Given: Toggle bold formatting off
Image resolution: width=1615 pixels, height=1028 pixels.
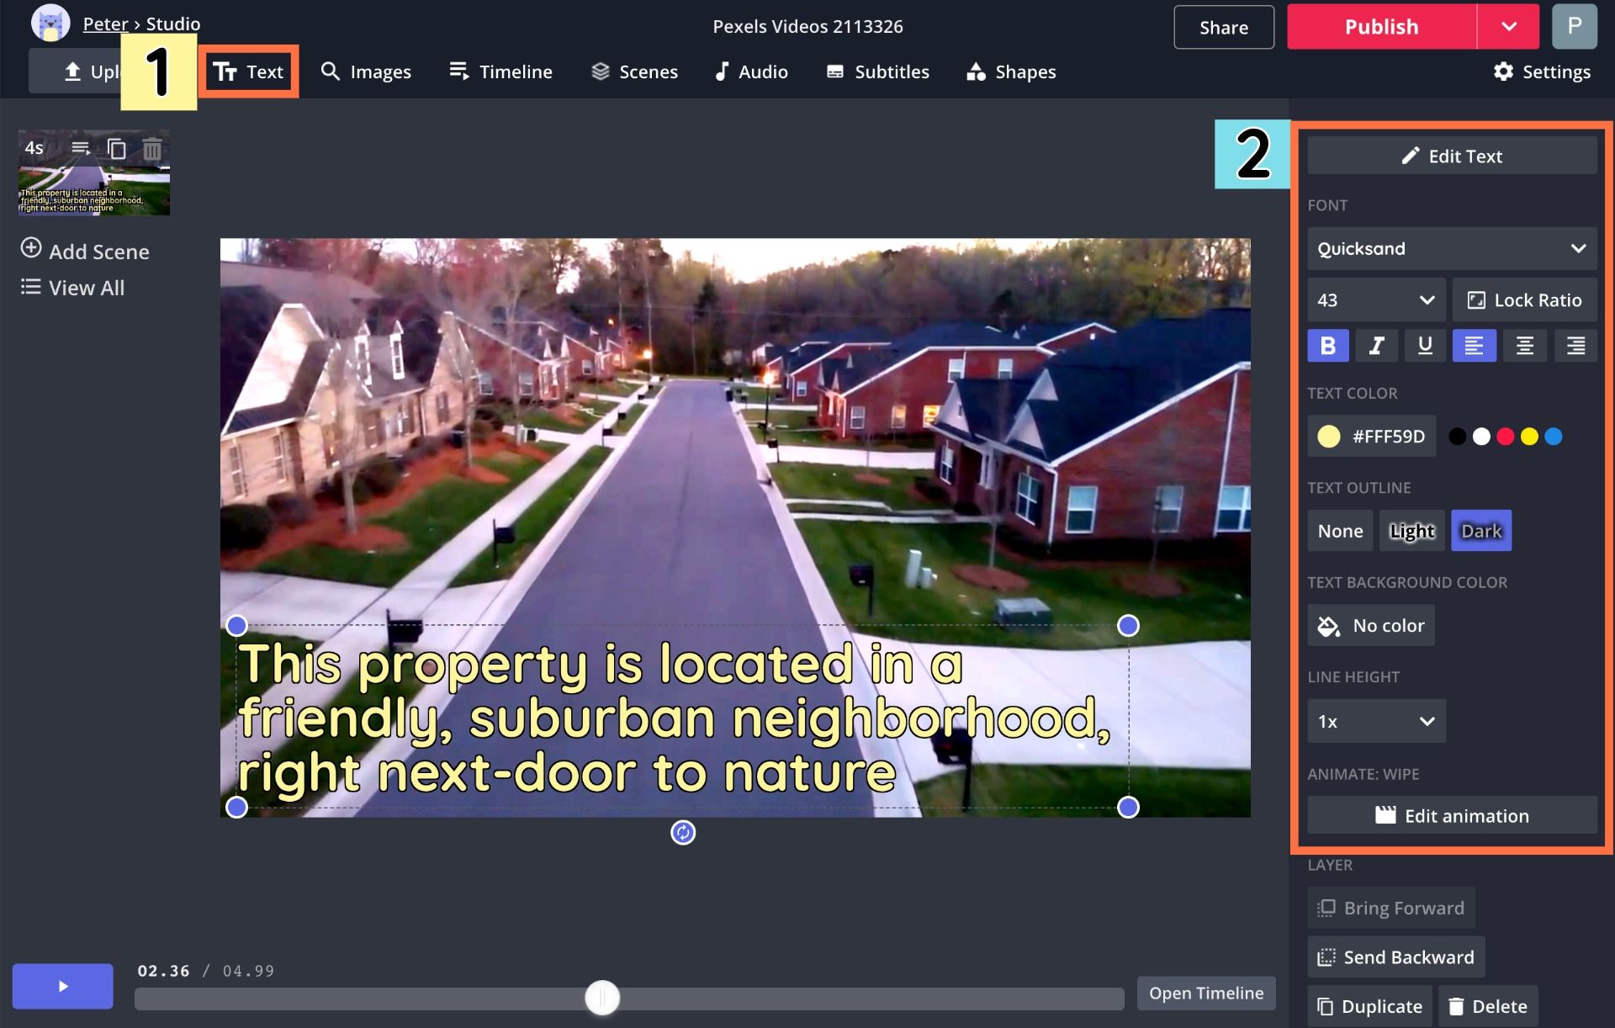Looking at the screenshot, I should [x=1327, y=346].
